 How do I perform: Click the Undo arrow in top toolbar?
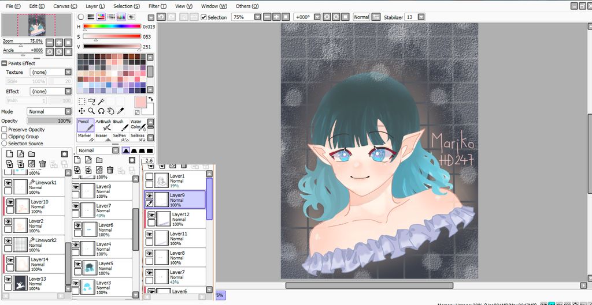pyautogui.click(x=161, y=17)
